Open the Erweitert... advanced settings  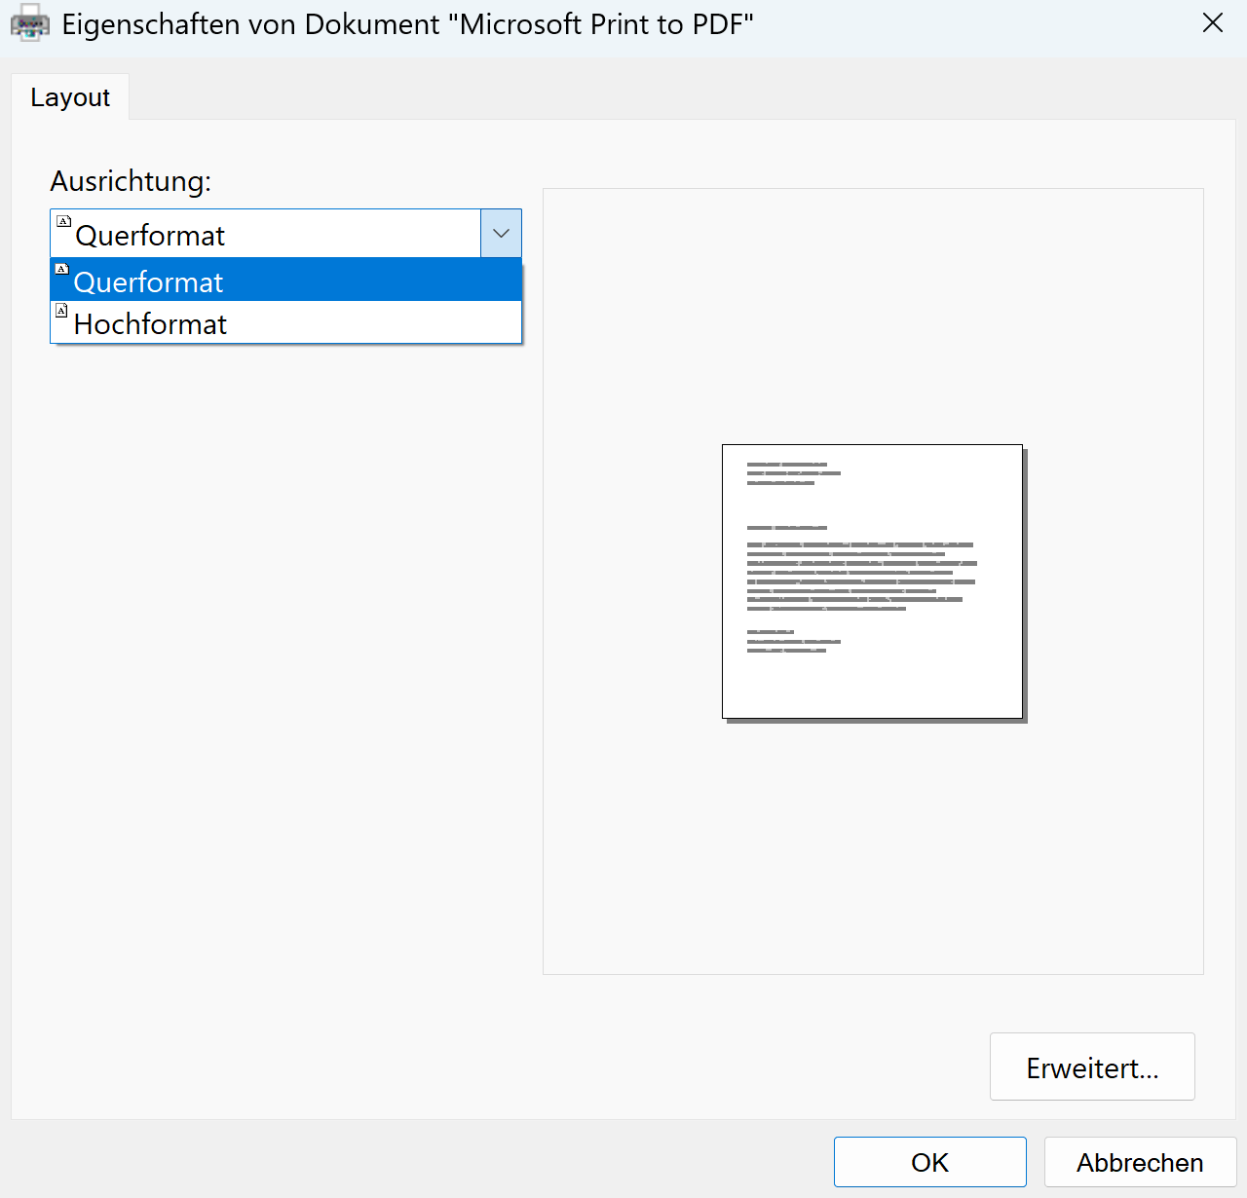coord(1092,1067)
